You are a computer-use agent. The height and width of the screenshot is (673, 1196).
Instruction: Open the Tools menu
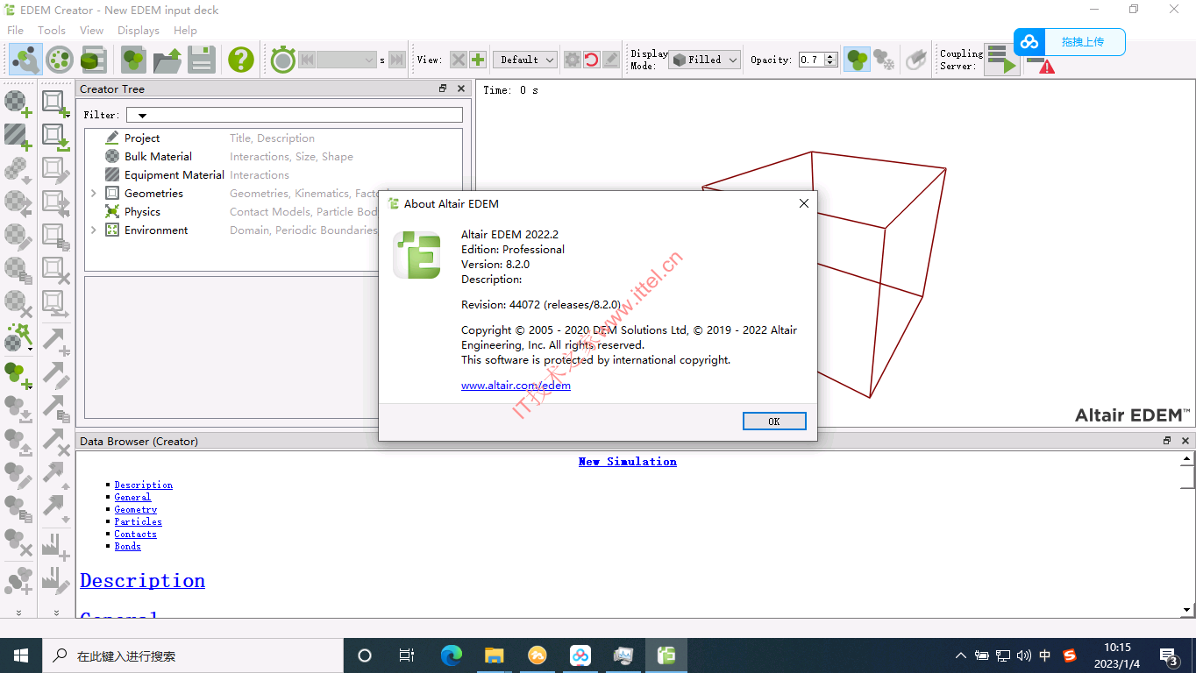(x=52, y=30)
